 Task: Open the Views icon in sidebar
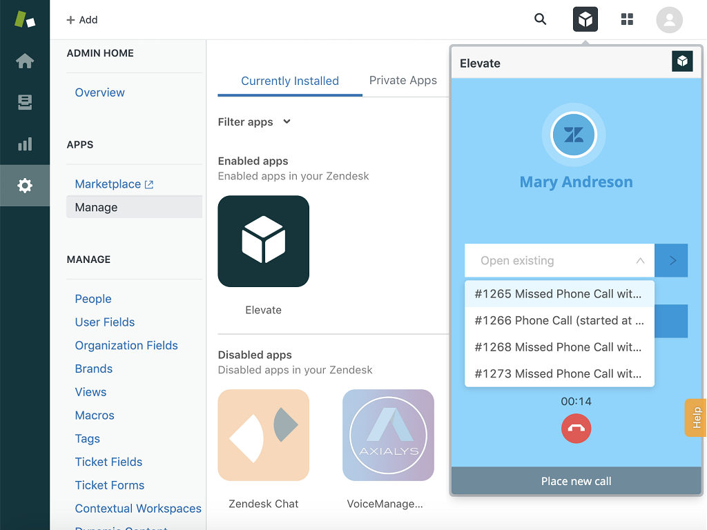click(25, 103)
